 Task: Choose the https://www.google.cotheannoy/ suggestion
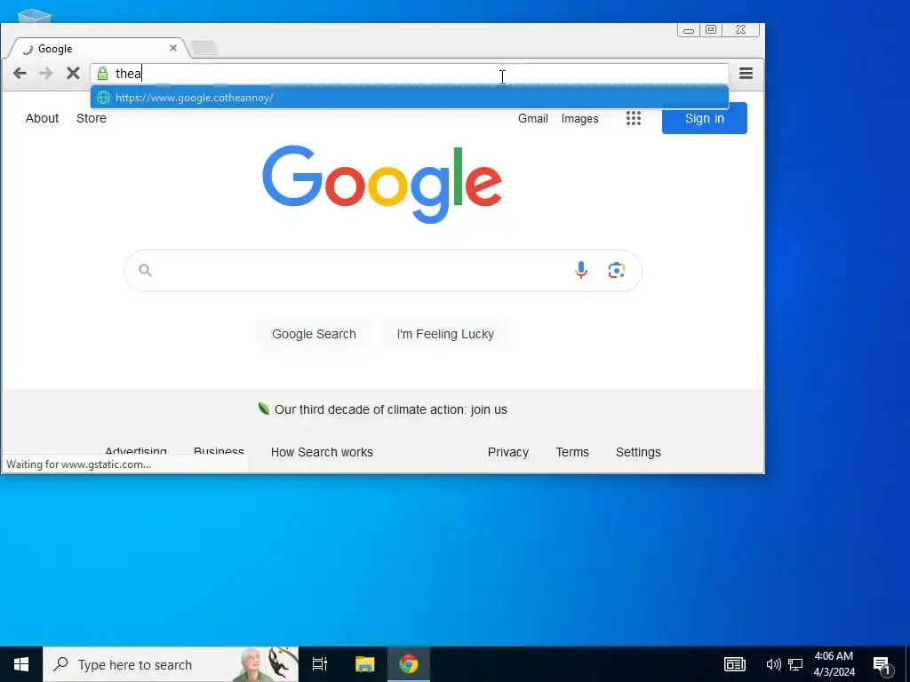coord(409,98)
